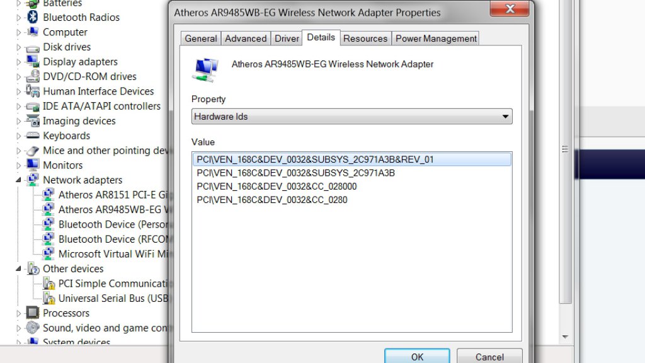Image resolution: width=645 pixels, height=363 pixels.
Task: Click the Human Interface Devices icon
Action: tap(33, 91)
